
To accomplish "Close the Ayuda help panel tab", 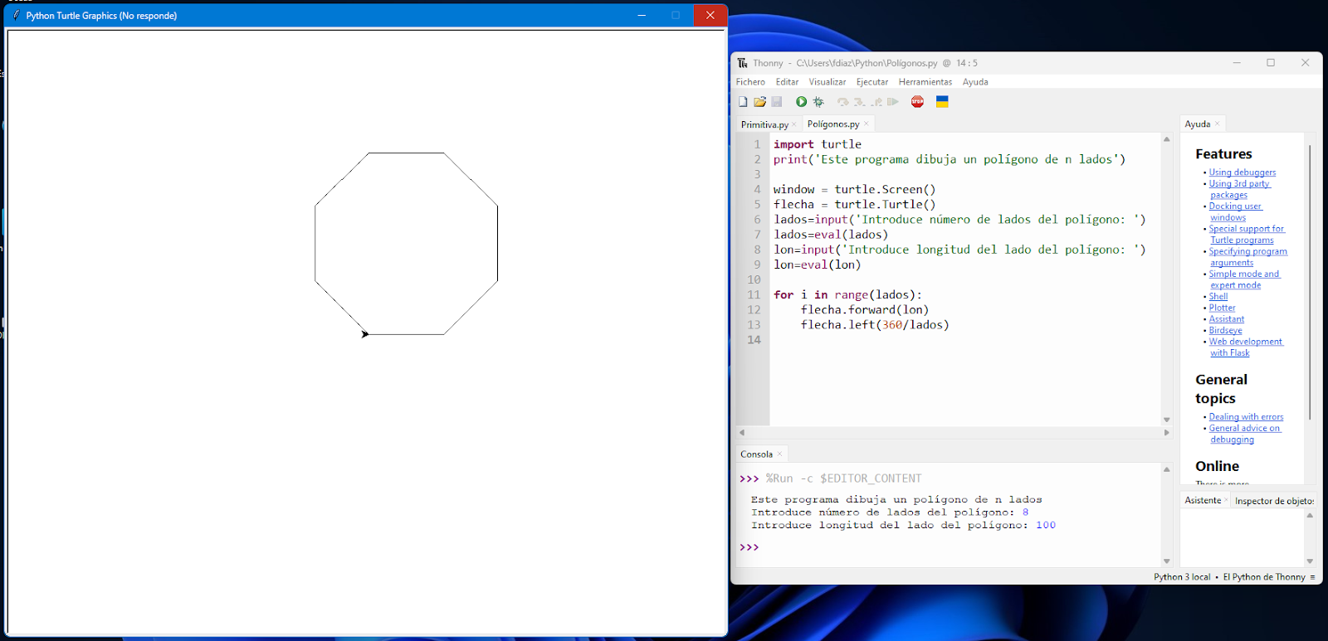I will click(1218, 124).
